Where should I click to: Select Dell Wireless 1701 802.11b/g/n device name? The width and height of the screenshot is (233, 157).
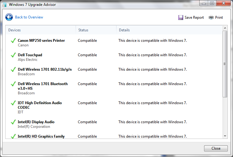click(45, 69)
